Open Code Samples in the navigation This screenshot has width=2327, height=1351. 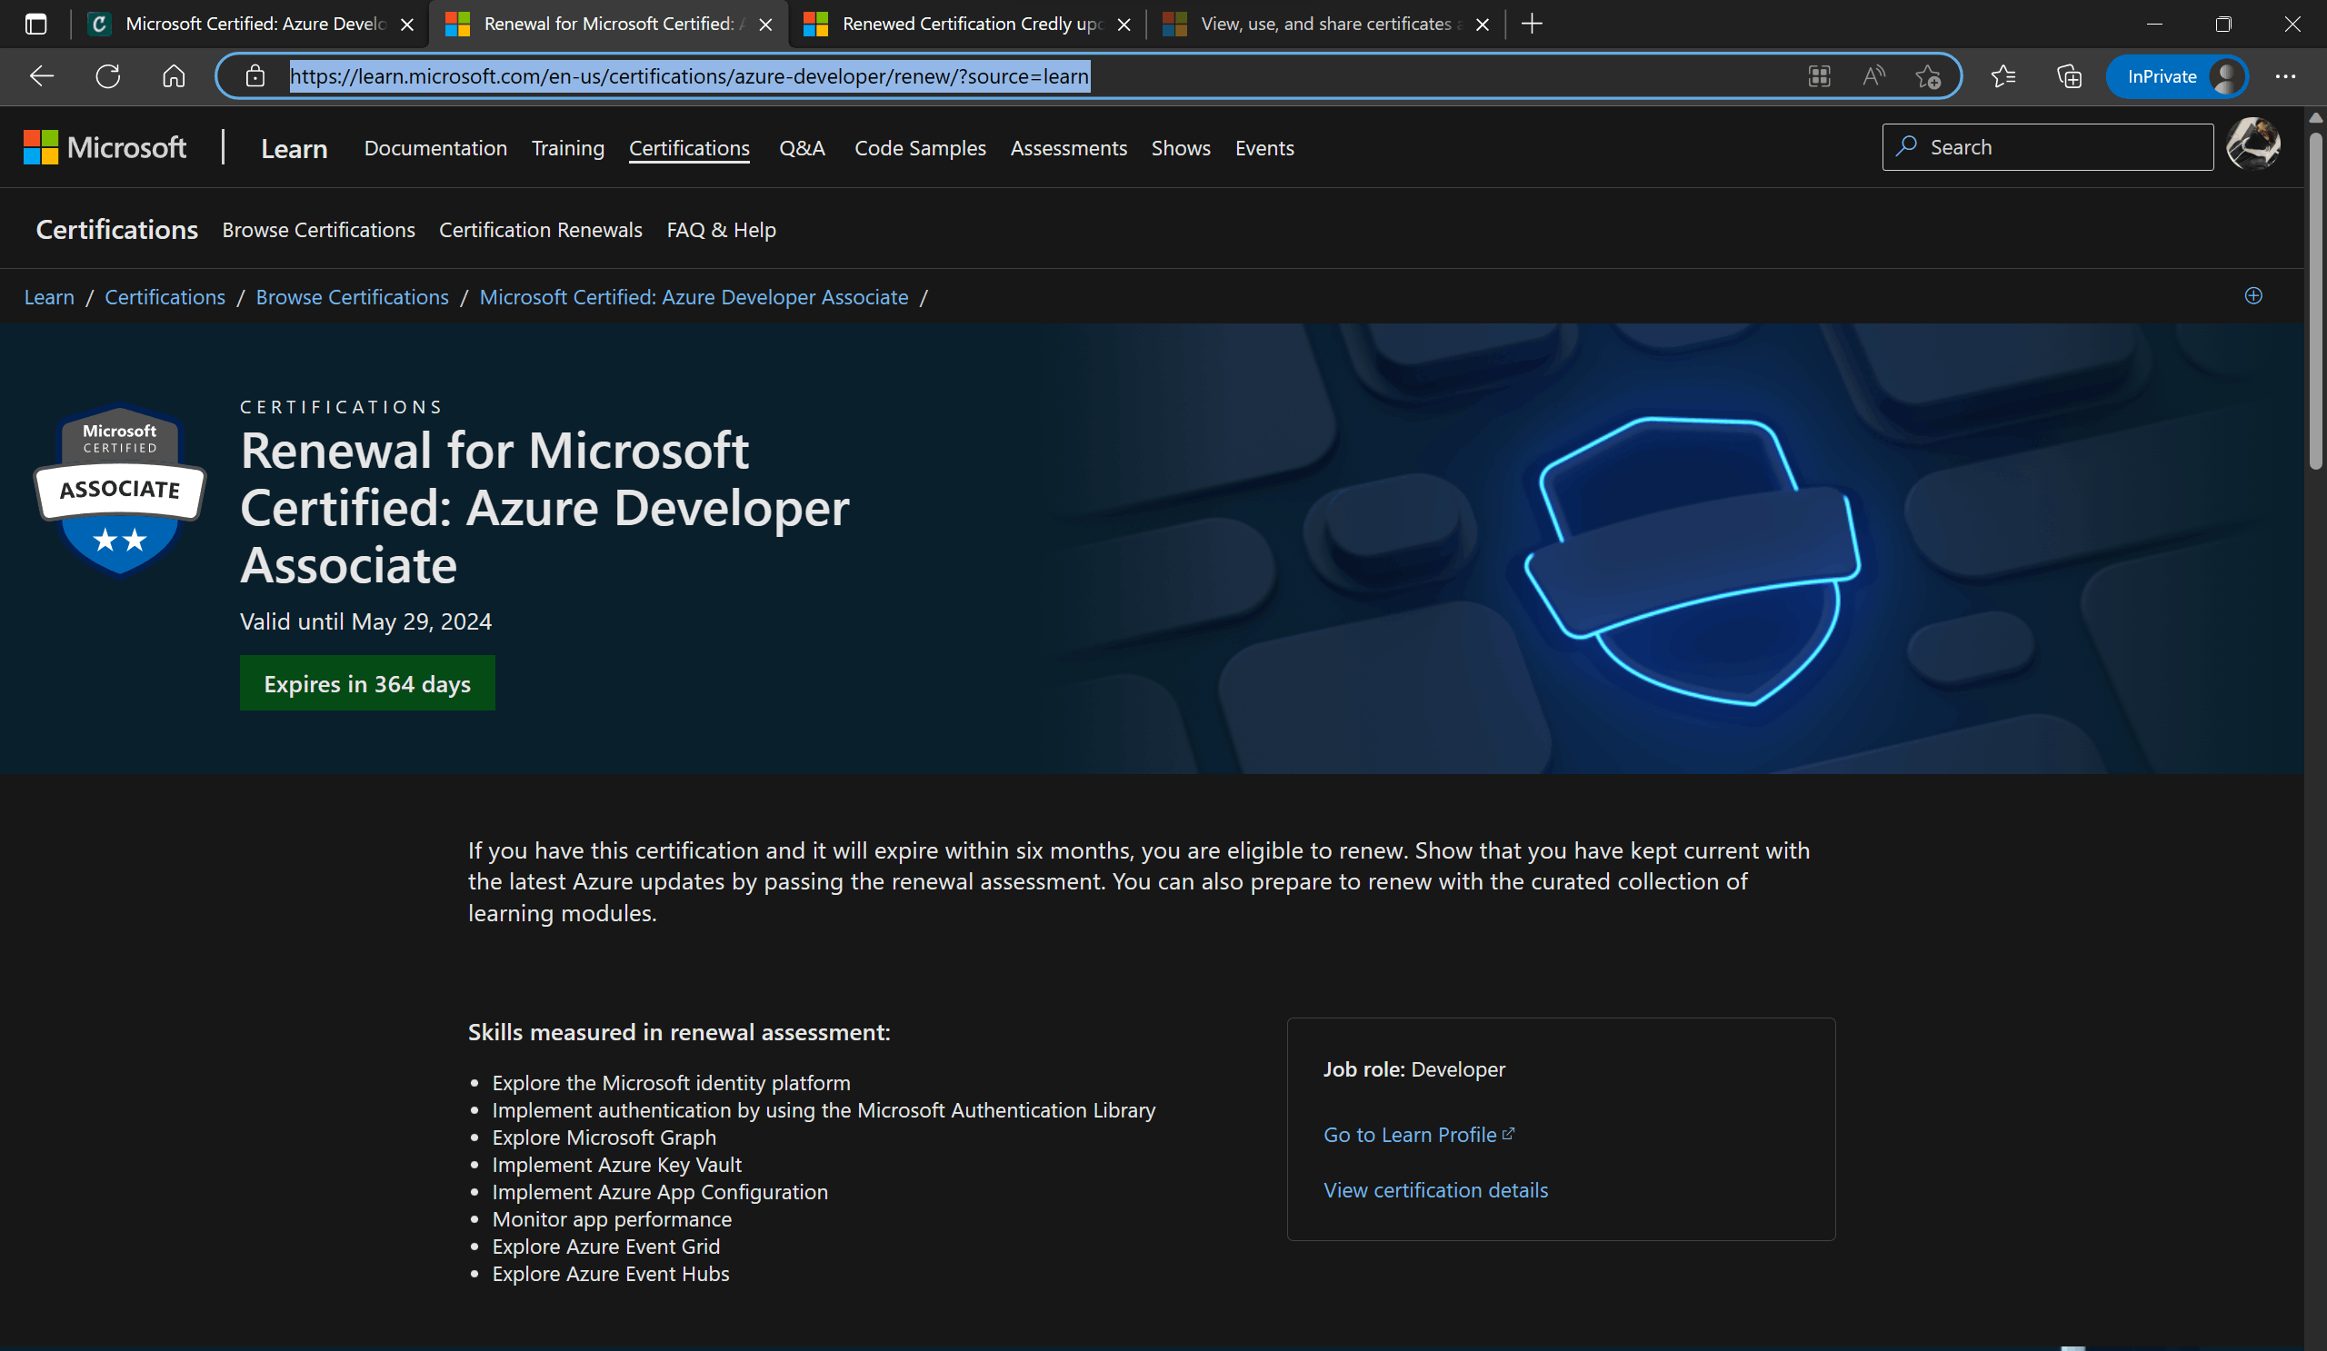pyautogui.click(x=920, y=148)
